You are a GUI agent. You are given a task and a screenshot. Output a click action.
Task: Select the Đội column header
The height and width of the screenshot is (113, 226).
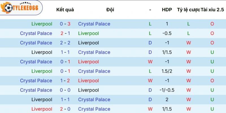[x=110, y=10]
